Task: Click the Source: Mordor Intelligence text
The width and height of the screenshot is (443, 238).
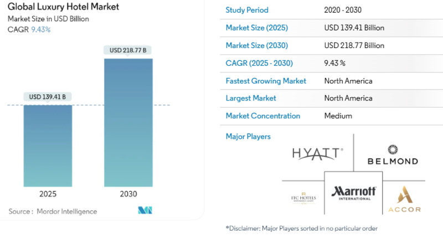Action: (53, 211)
